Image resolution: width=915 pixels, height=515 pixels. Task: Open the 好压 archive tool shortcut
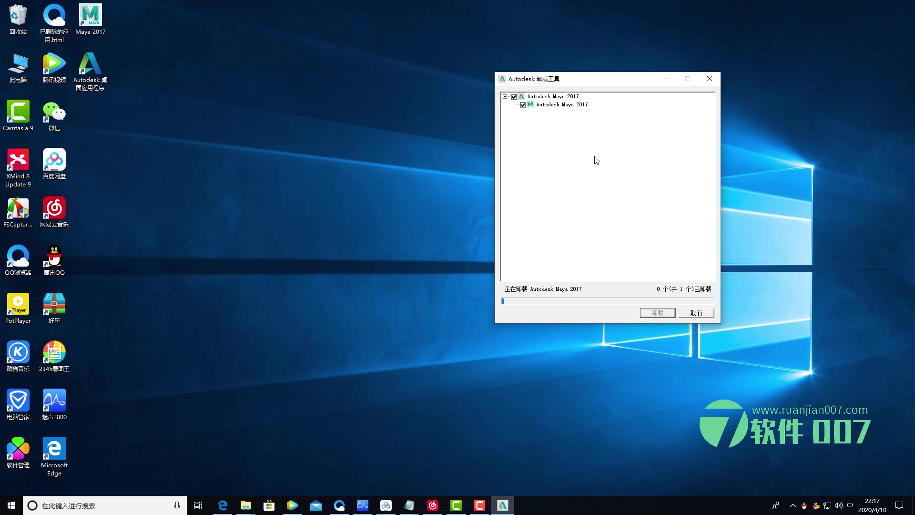coord(54,309)
